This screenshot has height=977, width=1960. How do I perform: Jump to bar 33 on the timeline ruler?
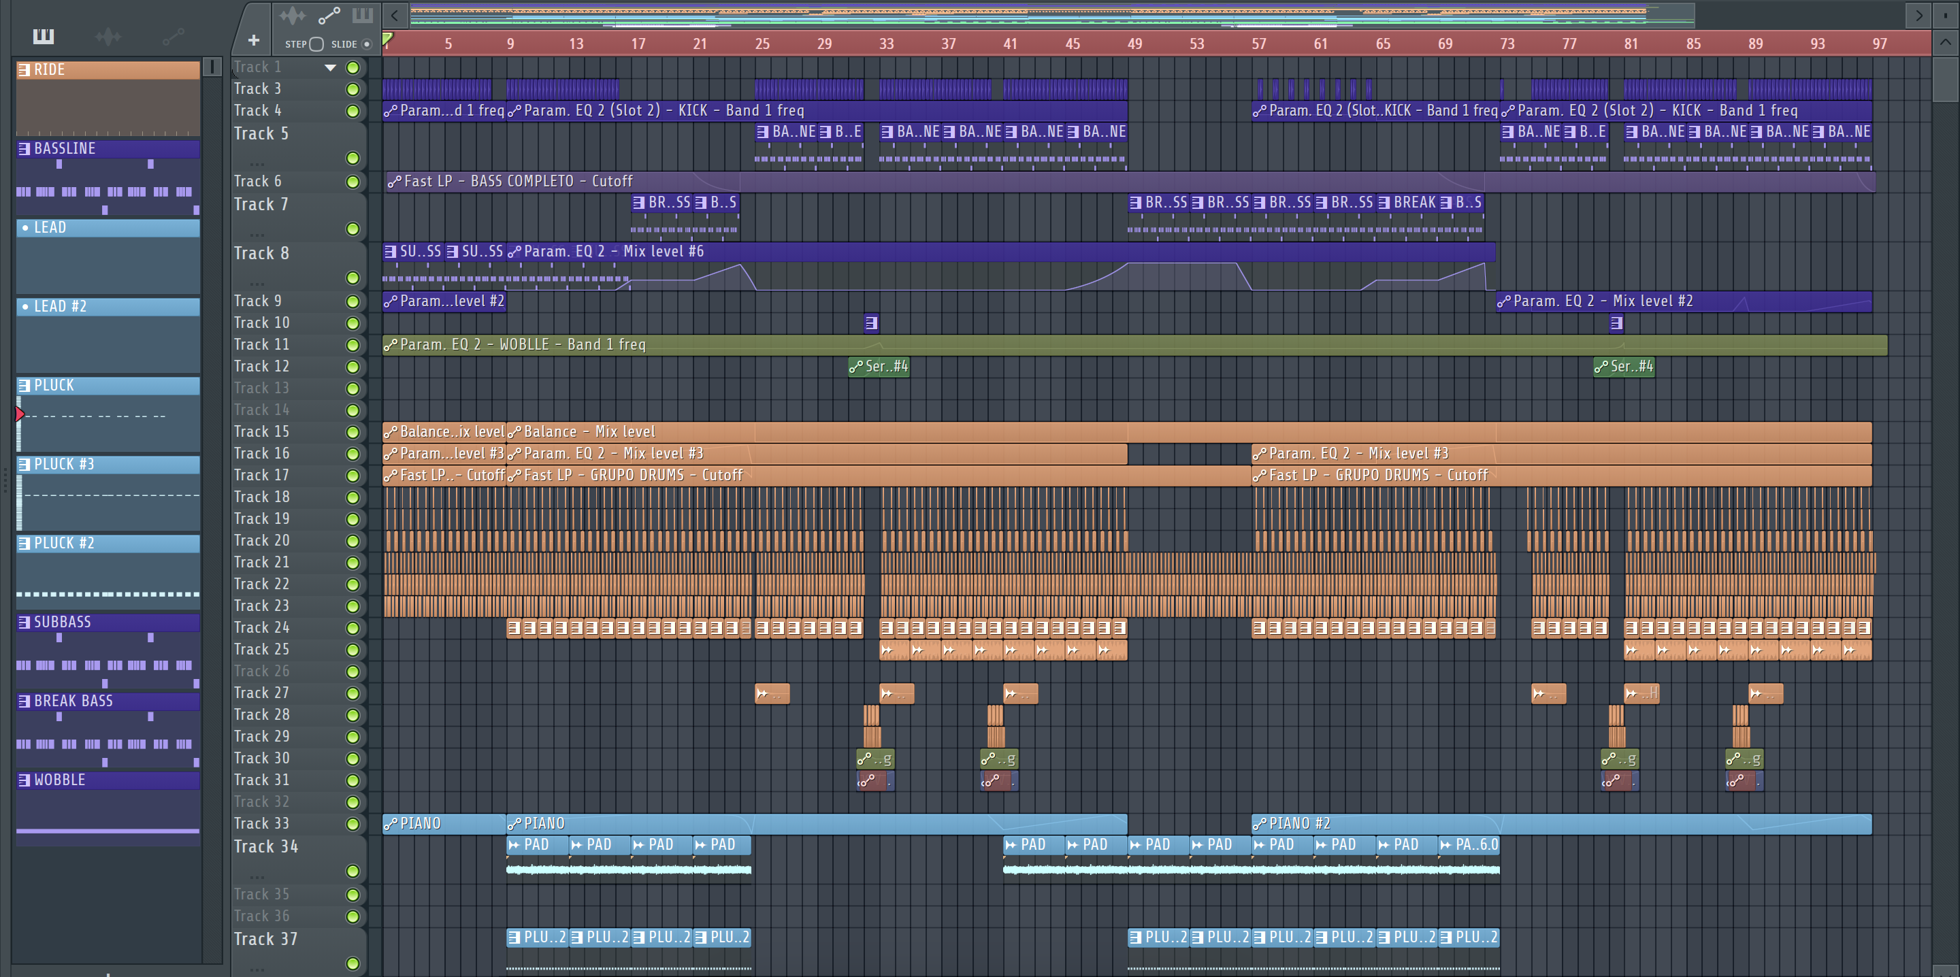coord(886,44)
